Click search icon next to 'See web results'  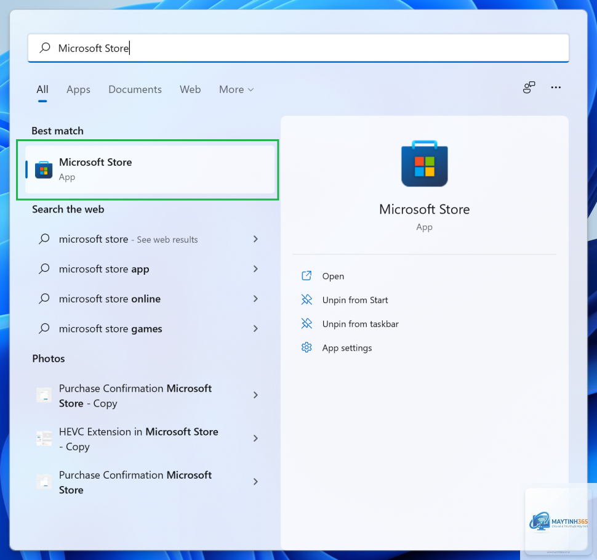click(44, 238)
